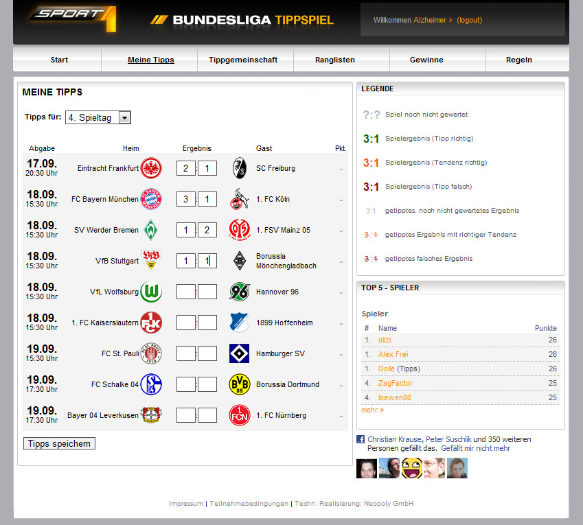Click the home score field for FC St. Pauli
This screenshot has width=583, height=525.
[186, 353]
